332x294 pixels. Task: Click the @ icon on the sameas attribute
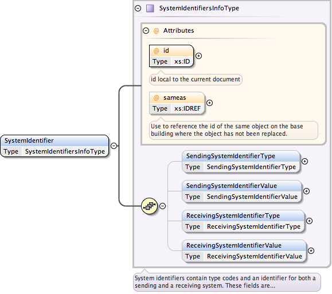click(x=157, y=98)
